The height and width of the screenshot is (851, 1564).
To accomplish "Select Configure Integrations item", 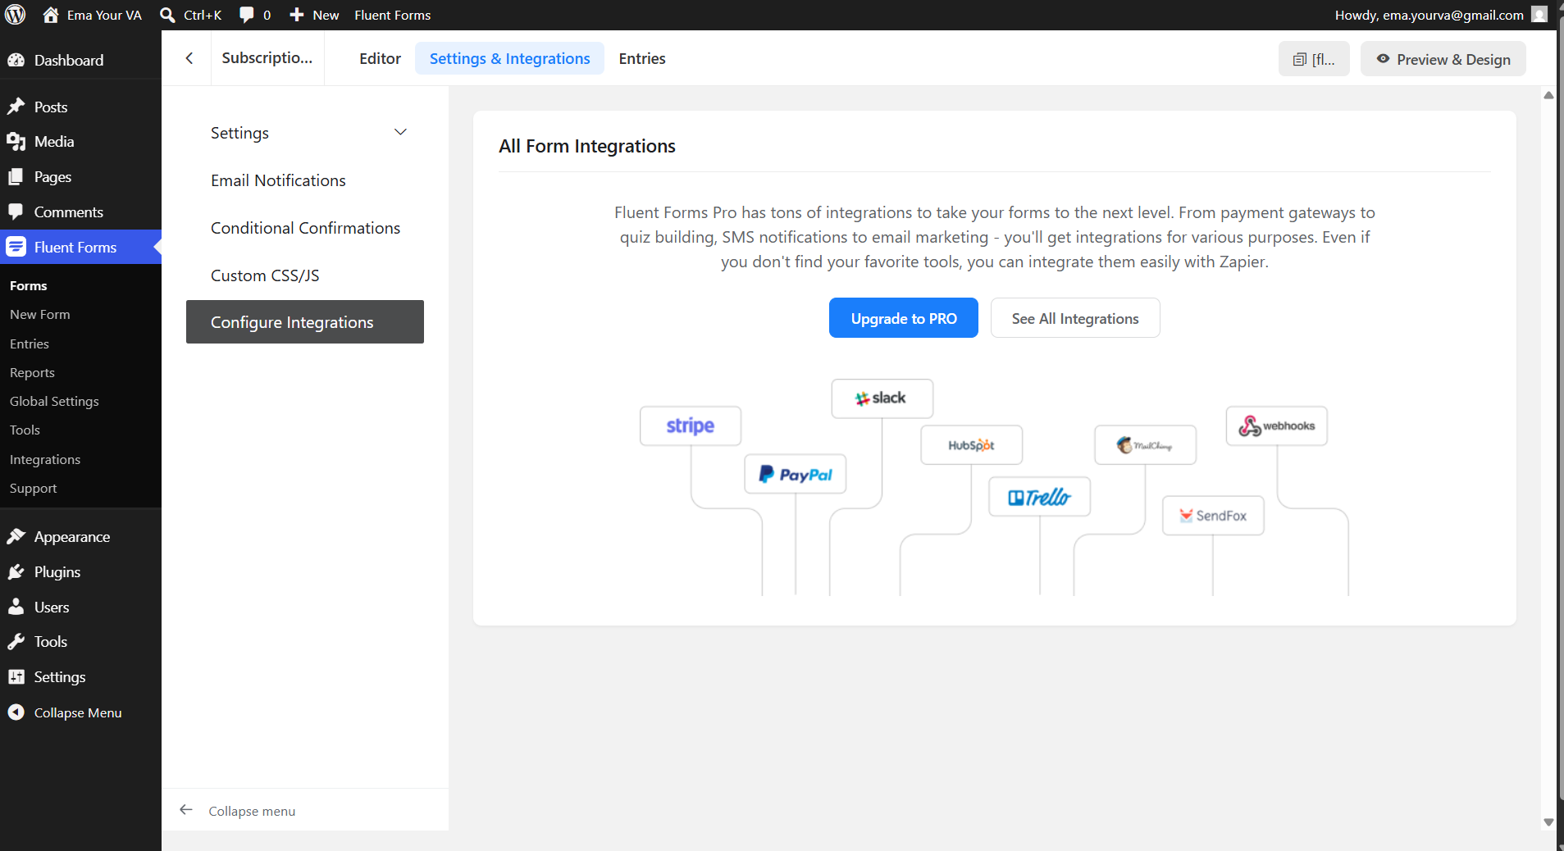I will coord(305,321).
